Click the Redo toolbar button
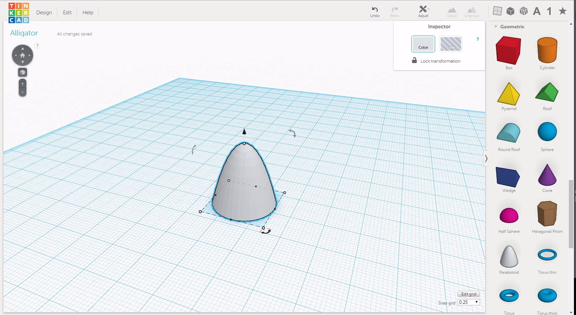This screenshot has width=576, height=315. pyautogui.click(x=395, y=12)
